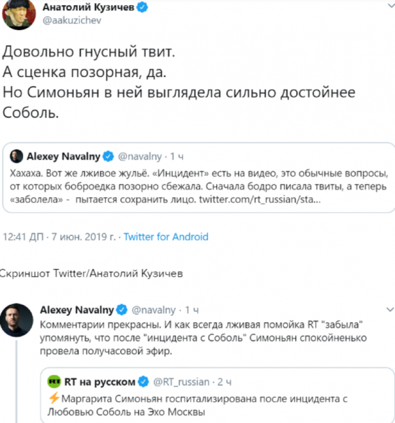The image size is (395, 423).
Task: Click the RT green logo icon
Action: coord(56,381)
